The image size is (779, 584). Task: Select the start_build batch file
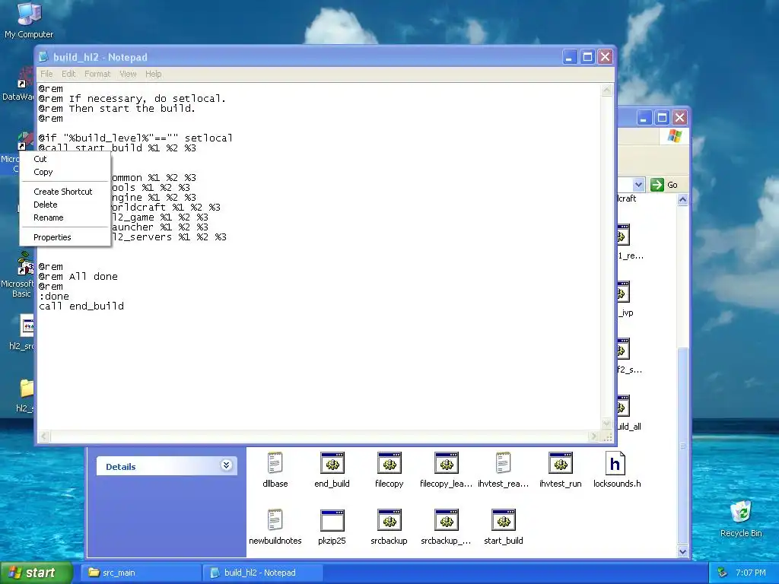click(504, 528)
